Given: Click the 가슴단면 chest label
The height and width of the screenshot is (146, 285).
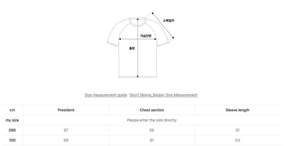Looking at the screenshot, I should pyautogui.click(x=146, y=36).
